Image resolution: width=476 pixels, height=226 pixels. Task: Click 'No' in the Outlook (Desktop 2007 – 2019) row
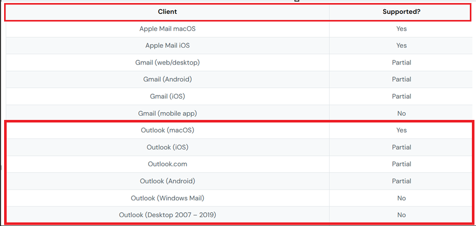pos(401,215)
